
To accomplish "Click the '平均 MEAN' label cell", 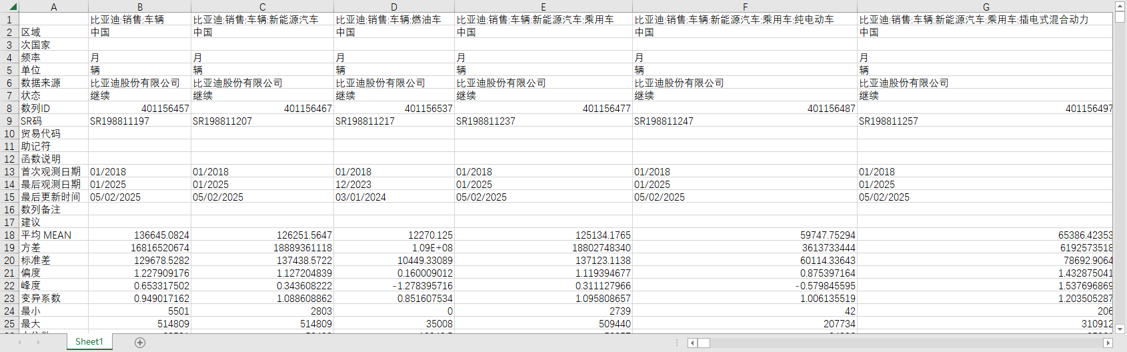I will tap(53, 235).
